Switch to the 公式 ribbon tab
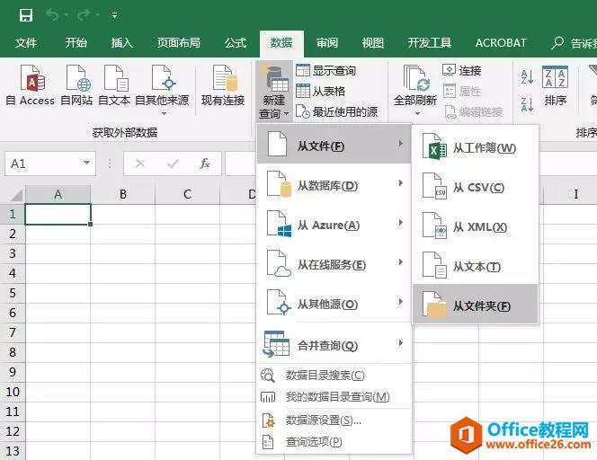This screenshot has height=460, width=597. pos(236,42)
